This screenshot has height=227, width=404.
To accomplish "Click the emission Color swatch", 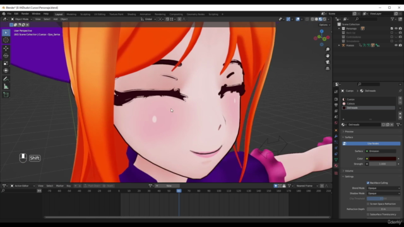I will [x=383, y=159].
